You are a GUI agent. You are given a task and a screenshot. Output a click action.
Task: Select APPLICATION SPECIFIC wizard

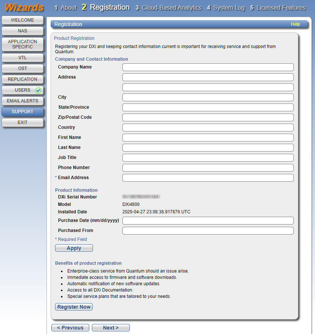22,44
